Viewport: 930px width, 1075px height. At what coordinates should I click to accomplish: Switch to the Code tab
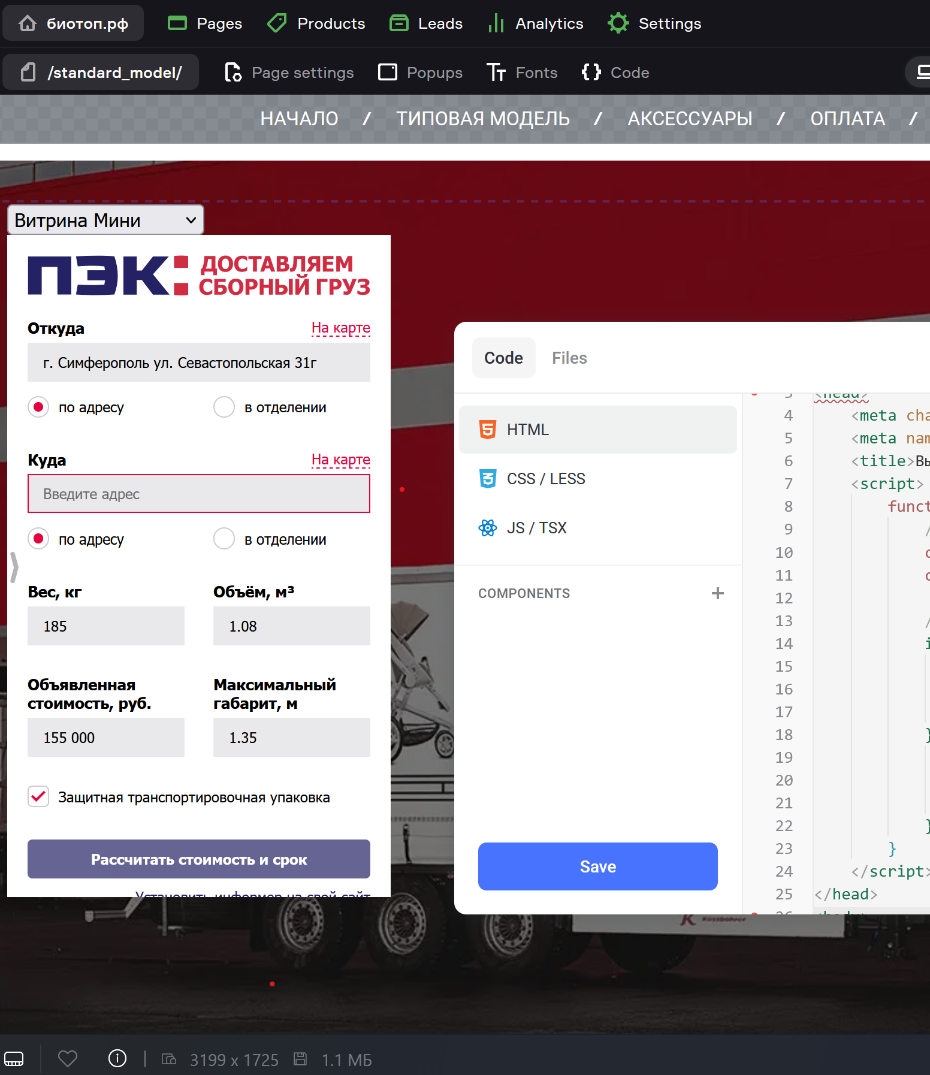(503, 358)
